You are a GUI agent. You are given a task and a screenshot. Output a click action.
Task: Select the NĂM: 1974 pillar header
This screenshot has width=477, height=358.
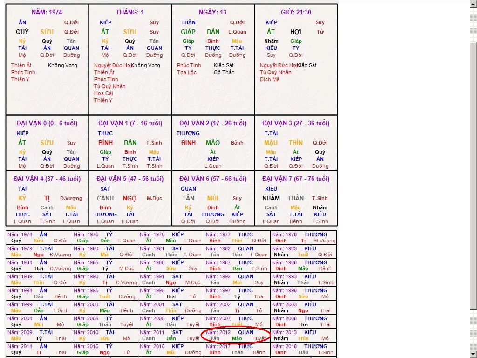coord(47,12)
